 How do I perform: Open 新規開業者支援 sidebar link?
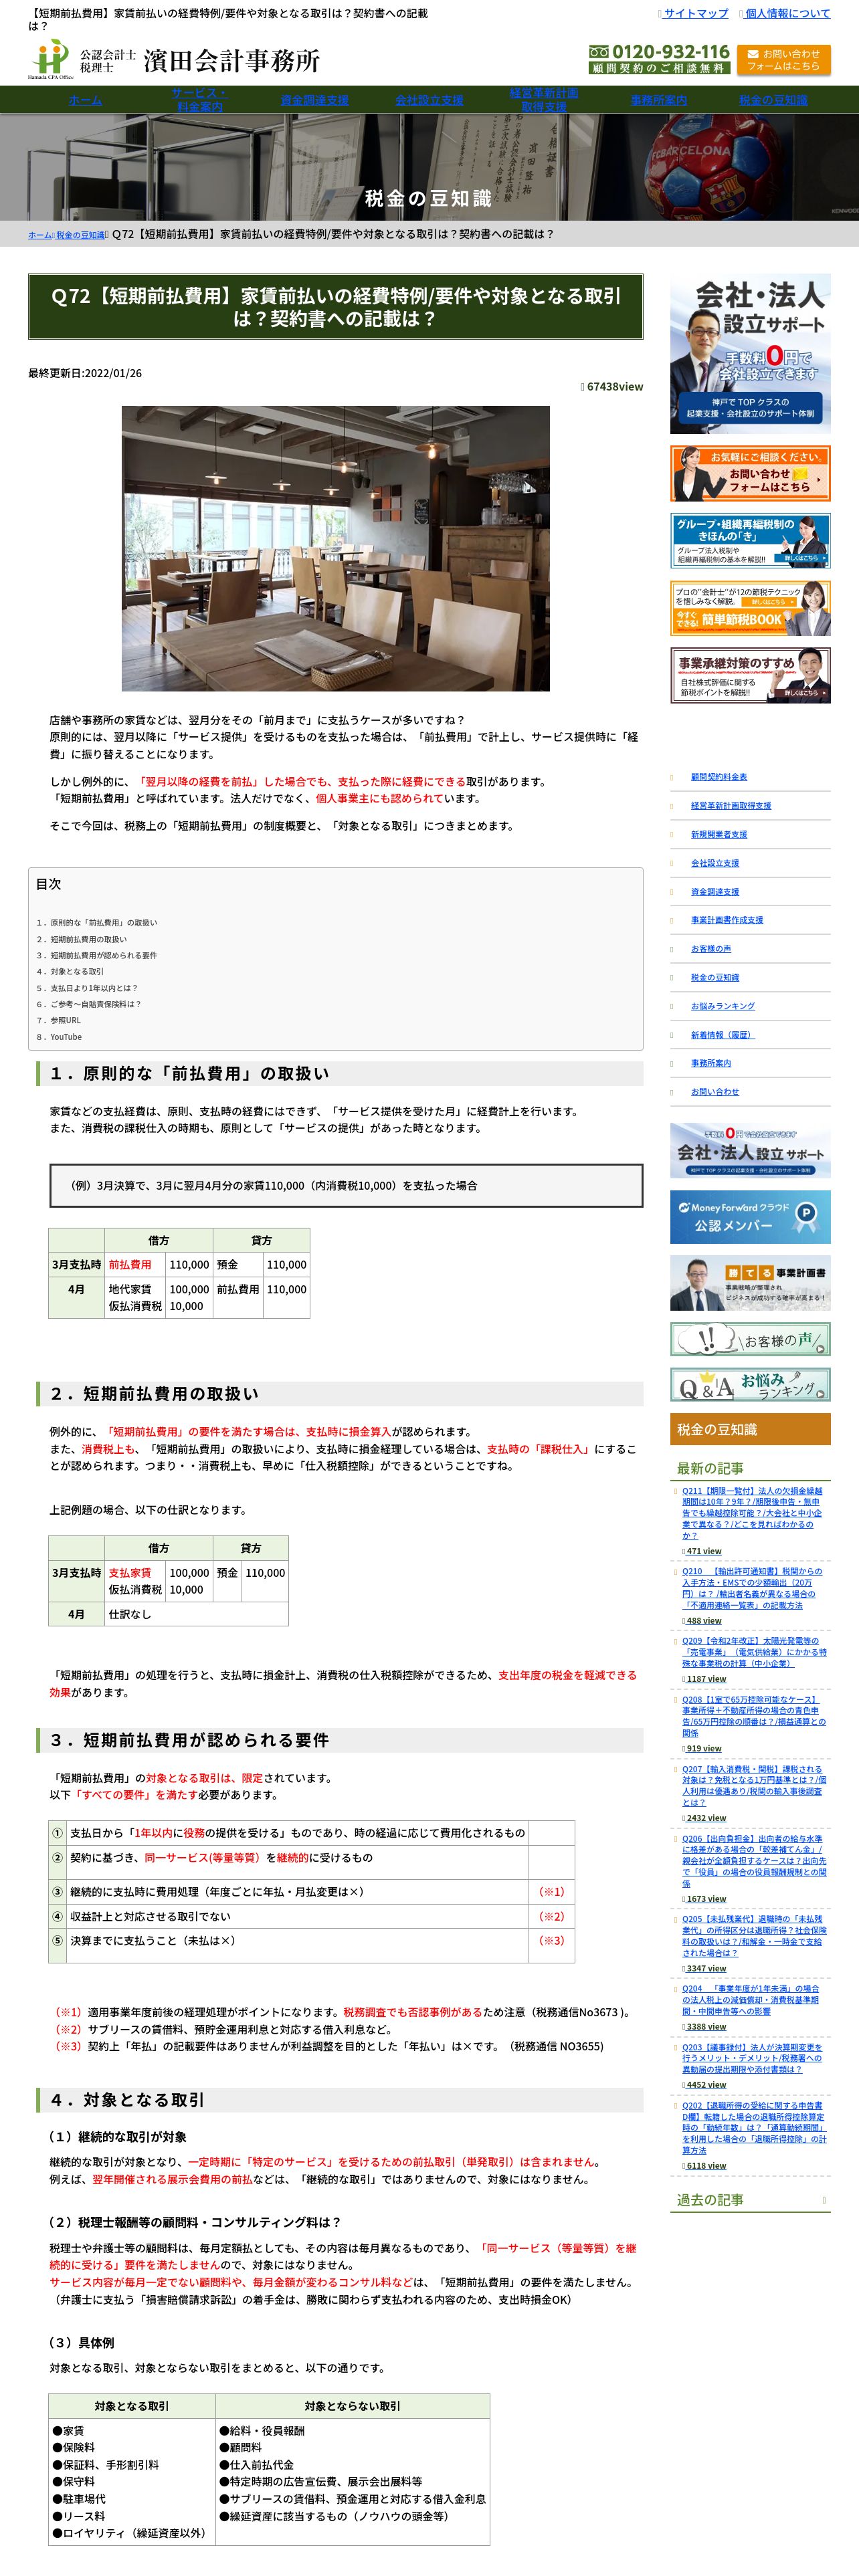(x=719, y=834)
